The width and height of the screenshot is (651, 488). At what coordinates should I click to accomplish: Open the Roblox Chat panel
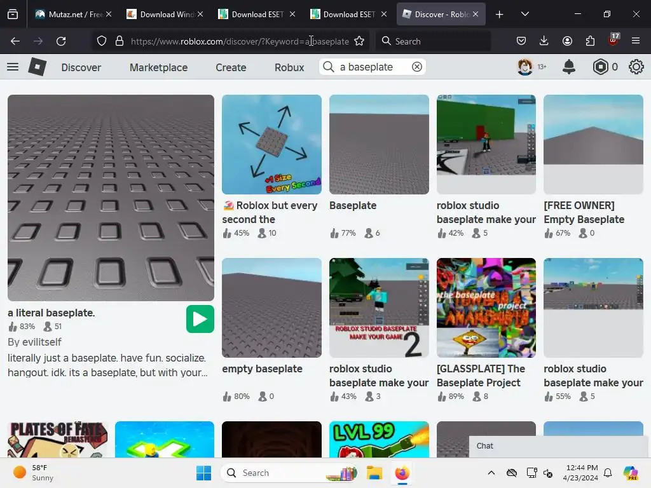click(x=558, y=446)
